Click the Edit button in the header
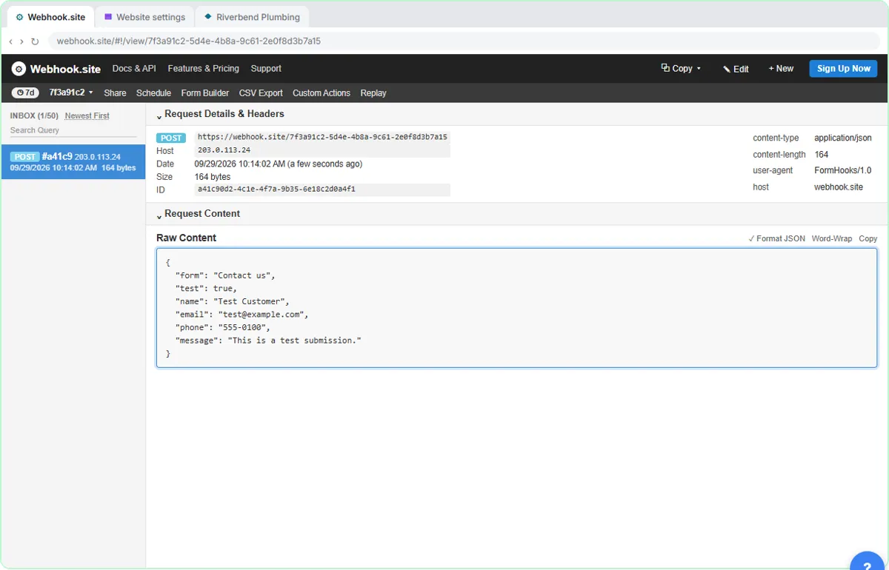This screenshot has height=570, width=889. click(x=736, y=69)
